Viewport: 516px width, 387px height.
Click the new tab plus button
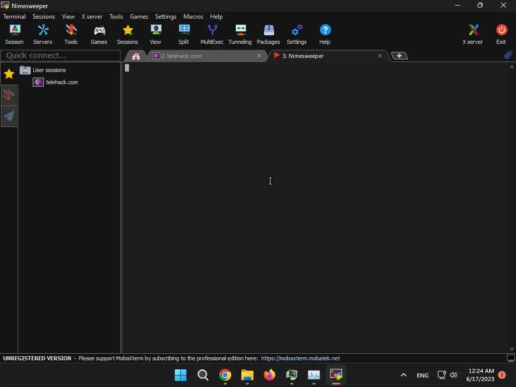399,56
